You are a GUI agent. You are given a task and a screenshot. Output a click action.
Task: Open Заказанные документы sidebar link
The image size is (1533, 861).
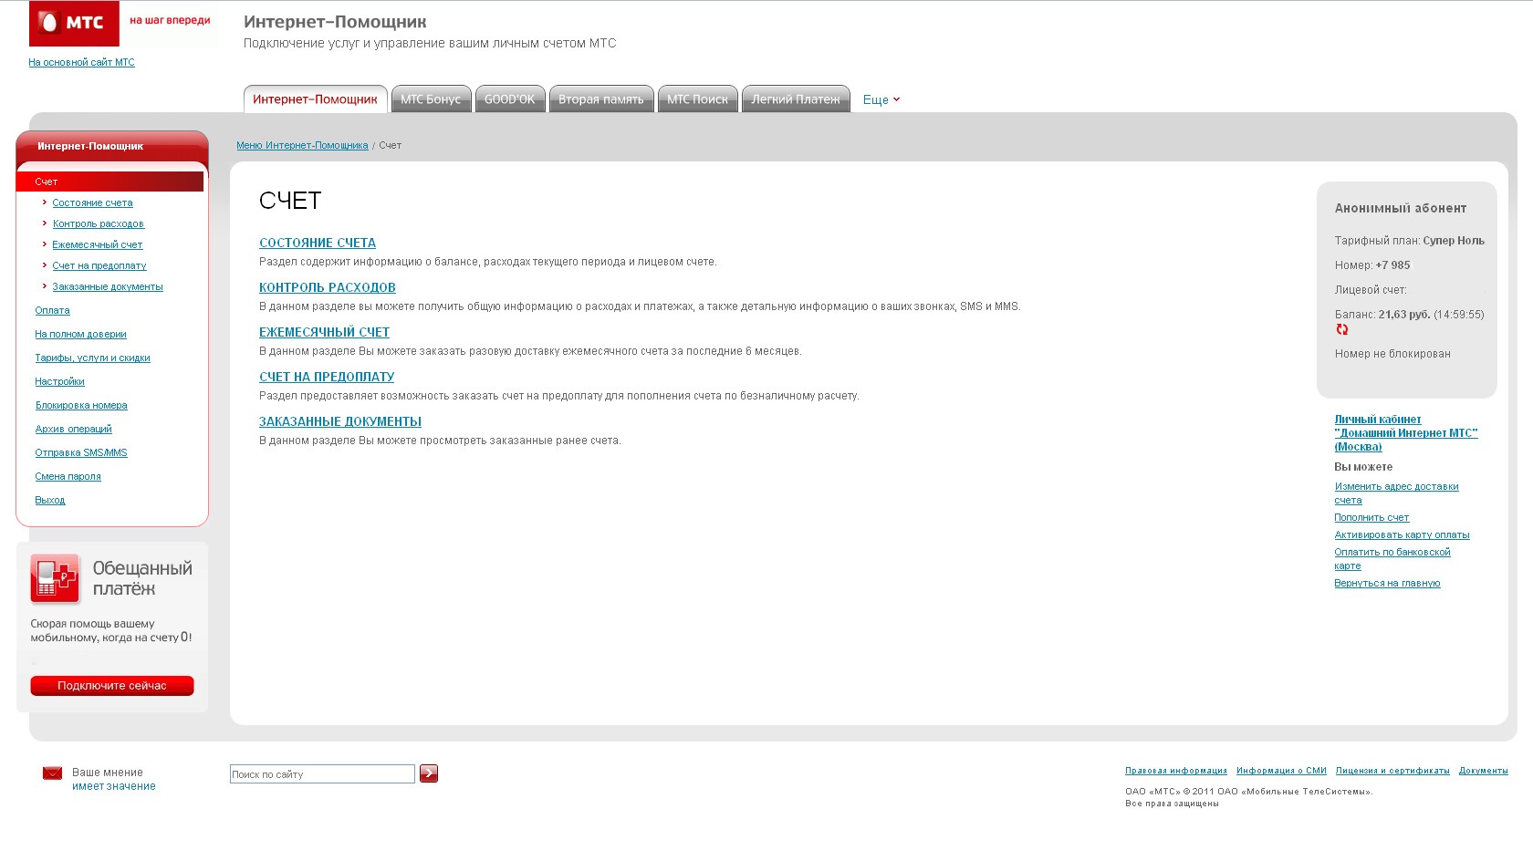tap(108, 286)
